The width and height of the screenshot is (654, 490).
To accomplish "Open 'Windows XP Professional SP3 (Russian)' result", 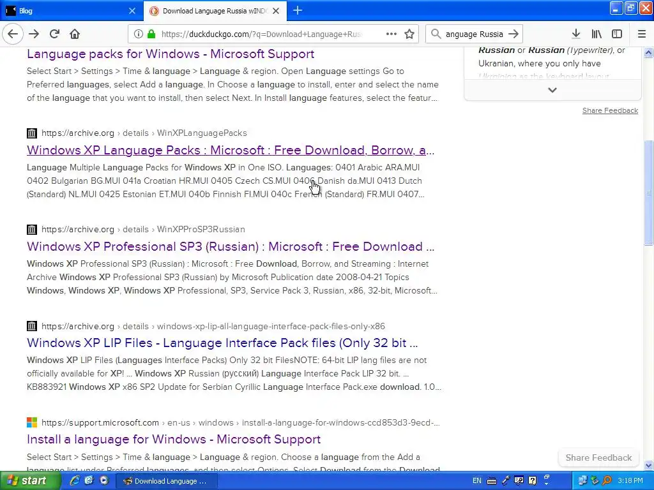I will [231, 246].
